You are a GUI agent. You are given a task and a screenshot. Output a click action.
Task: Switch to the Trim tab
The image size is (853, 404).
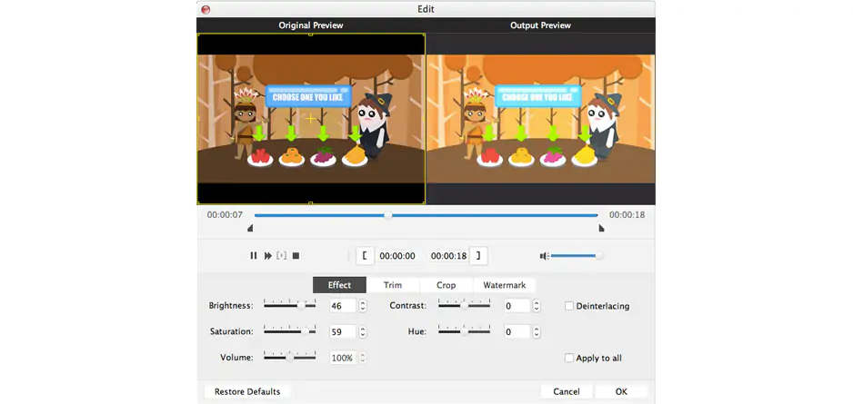pos(393,285)
